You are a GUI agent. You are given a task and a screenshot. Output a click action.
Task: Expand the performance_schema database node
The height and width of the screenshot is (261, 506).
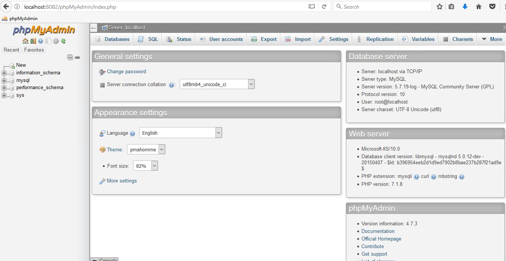coord(4,88)
